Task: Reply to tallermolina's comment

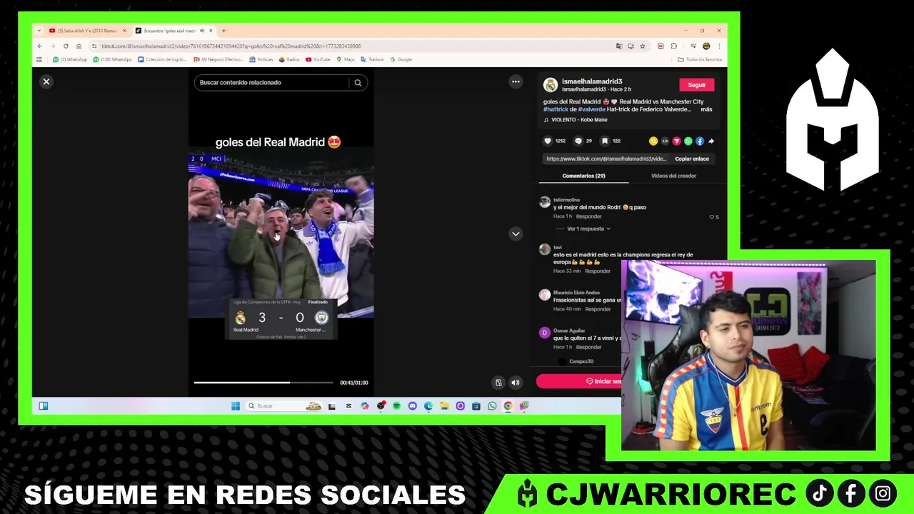Action: (x=589, y=216)
